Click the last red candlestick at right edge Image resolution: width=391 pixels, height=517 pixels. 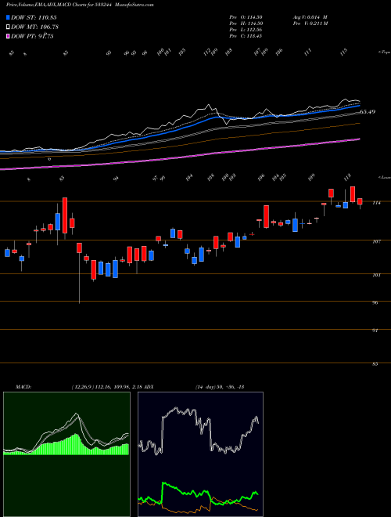[x=360, y=202]
